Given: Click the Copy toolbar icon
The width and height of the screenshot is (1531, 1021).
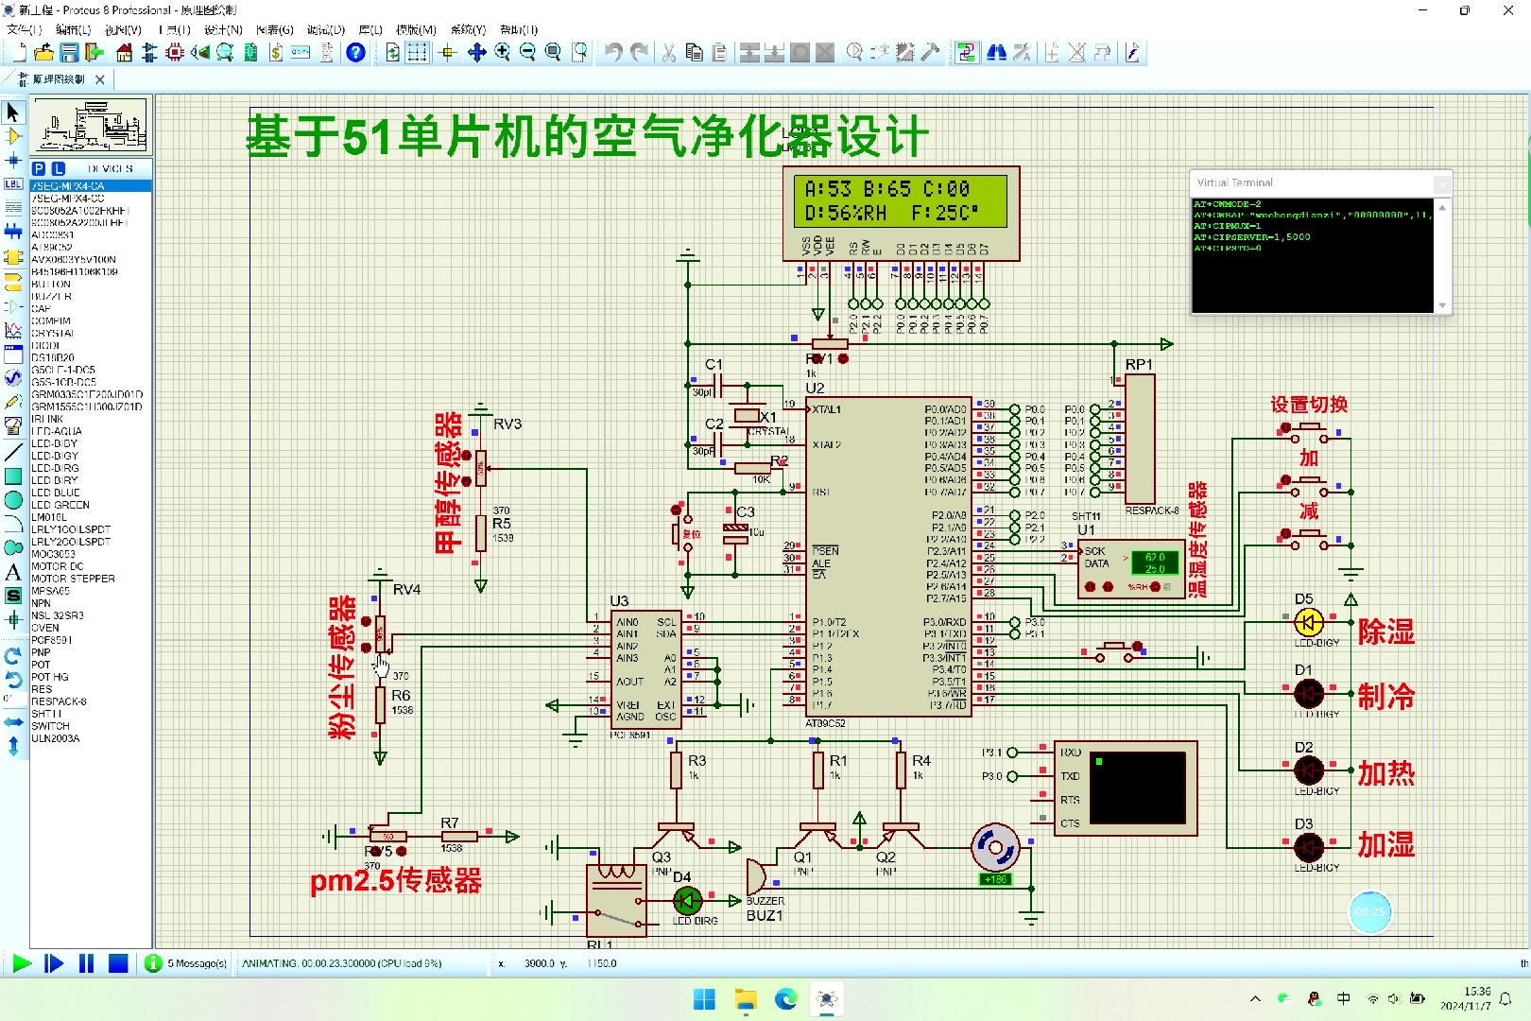Looking at the screenshot, I should click(695, 53).
